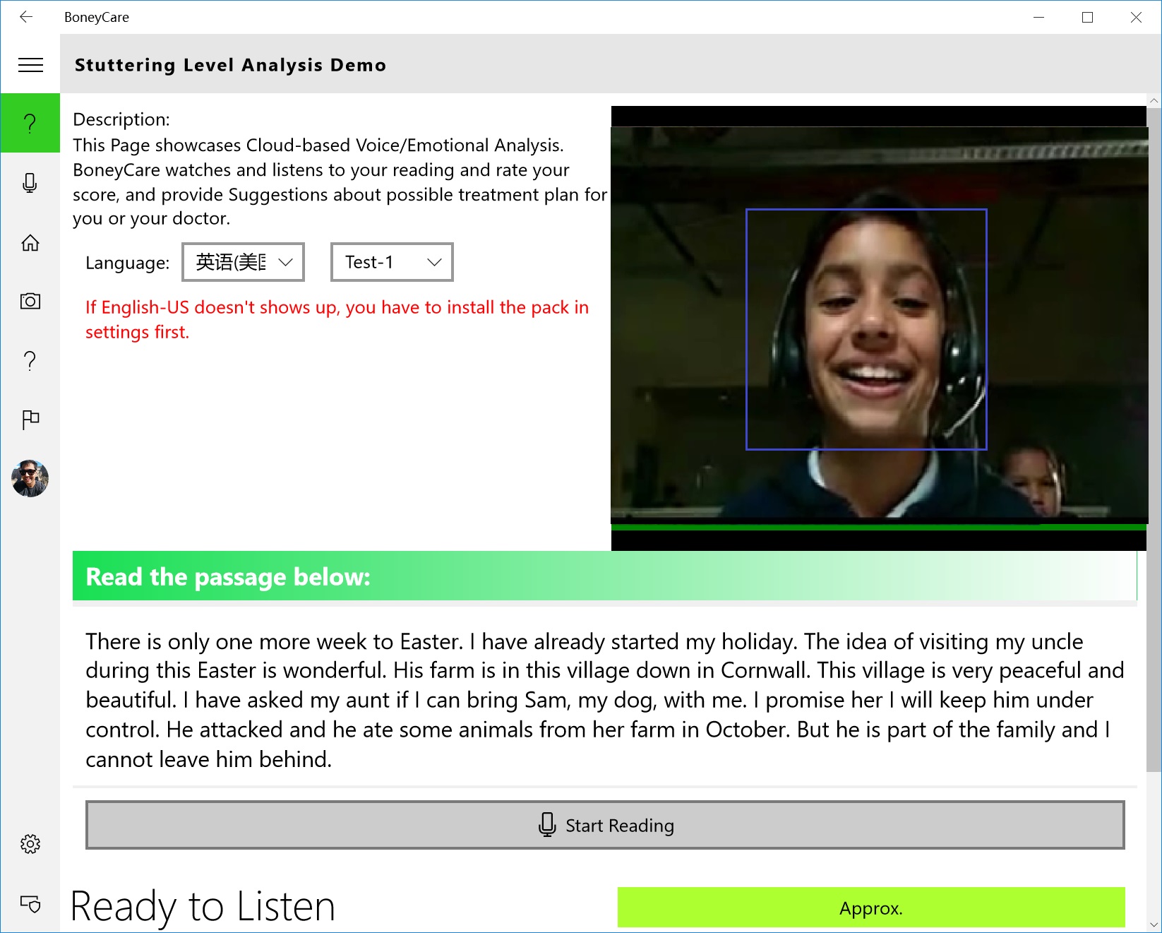The image size is (1162, 933).
Task: Open the microphone page in sidebar
Action: 30,183
